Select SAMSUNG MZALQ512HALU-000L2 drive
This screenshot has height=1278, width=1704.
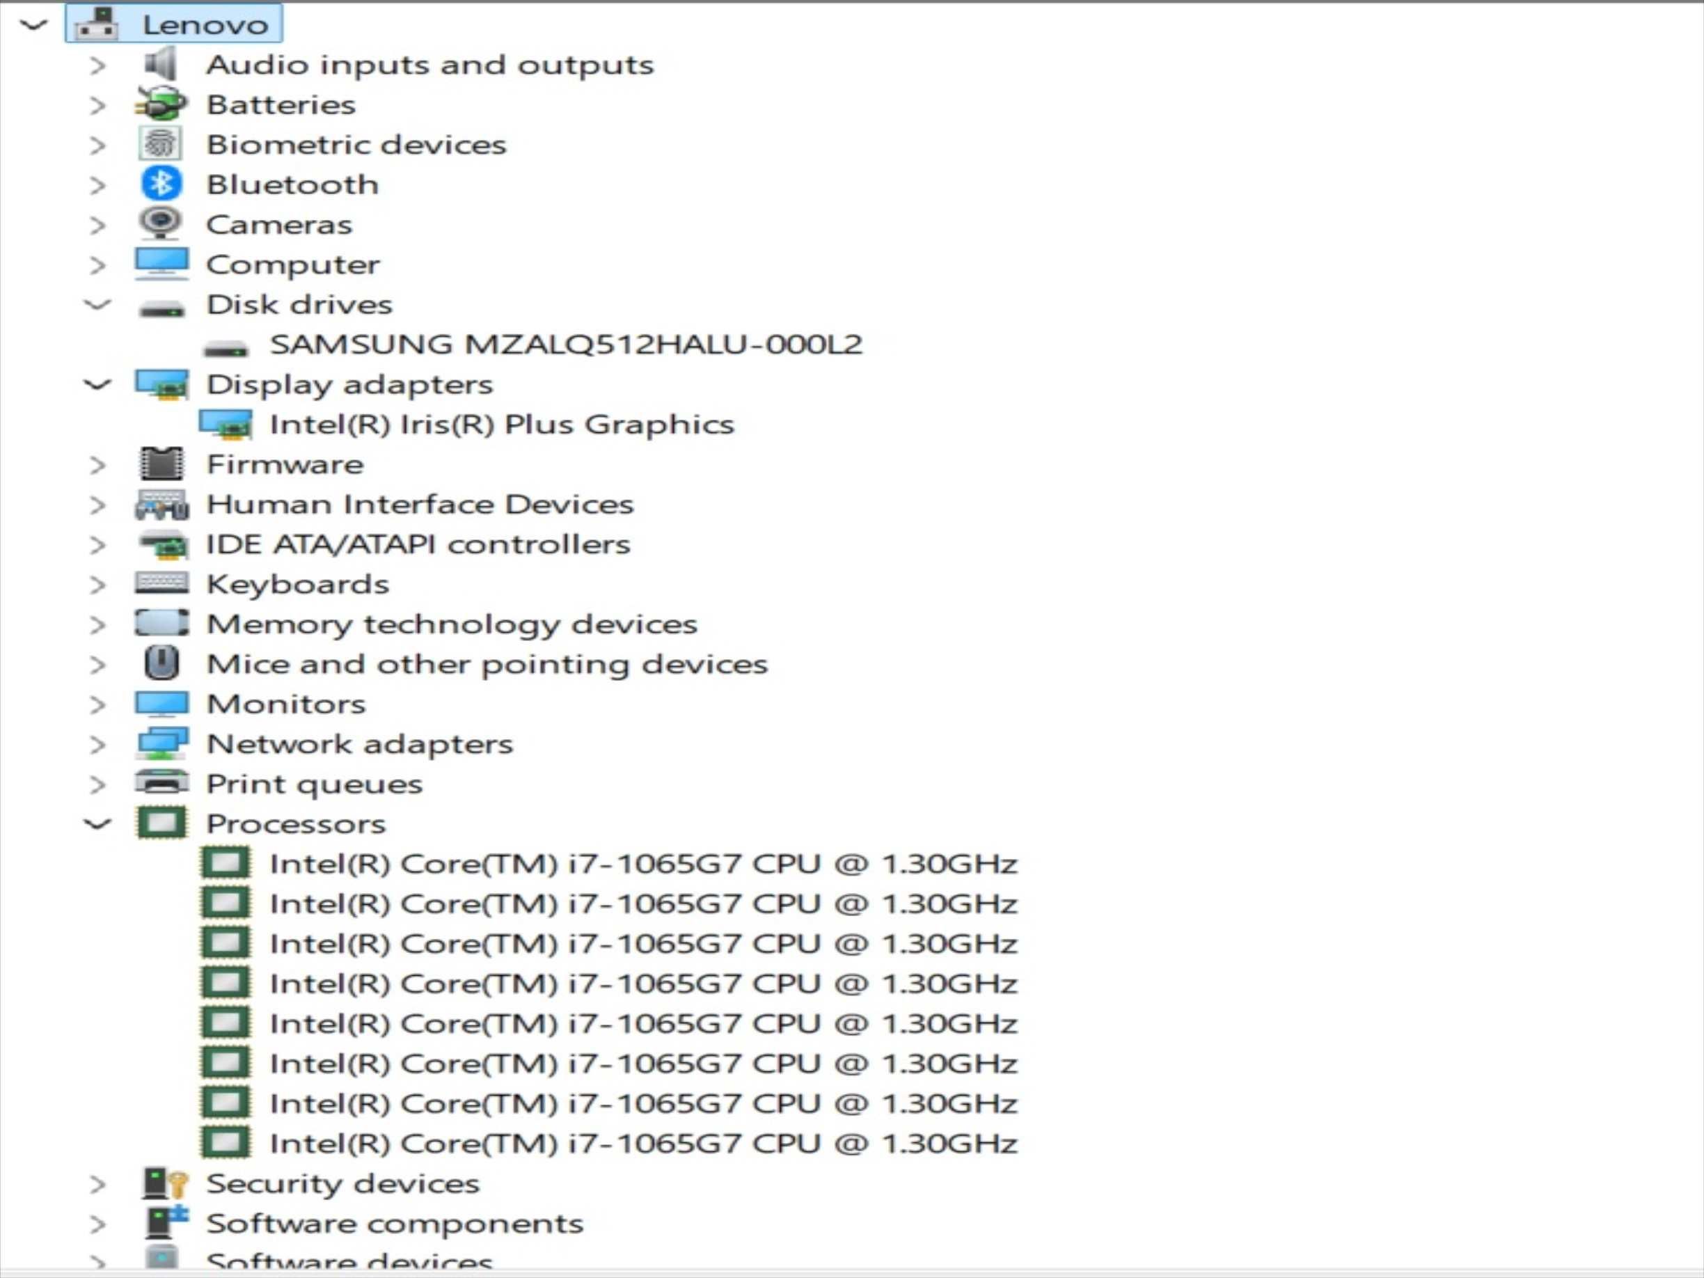pos(566,345)
